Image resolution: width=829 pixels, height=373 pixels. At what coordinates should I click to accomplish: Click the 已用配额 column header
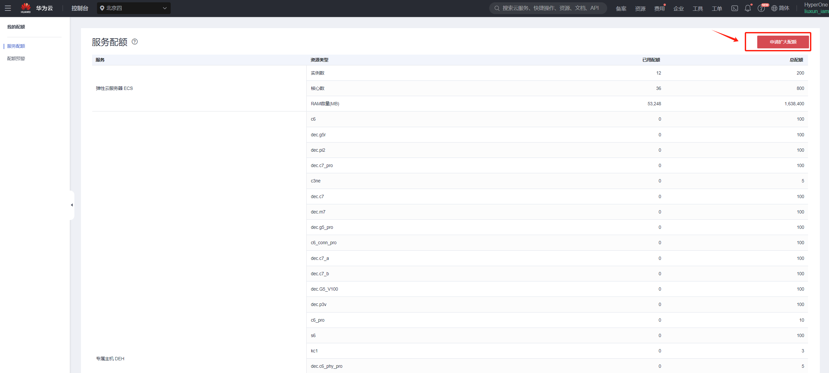click(651, 60)
